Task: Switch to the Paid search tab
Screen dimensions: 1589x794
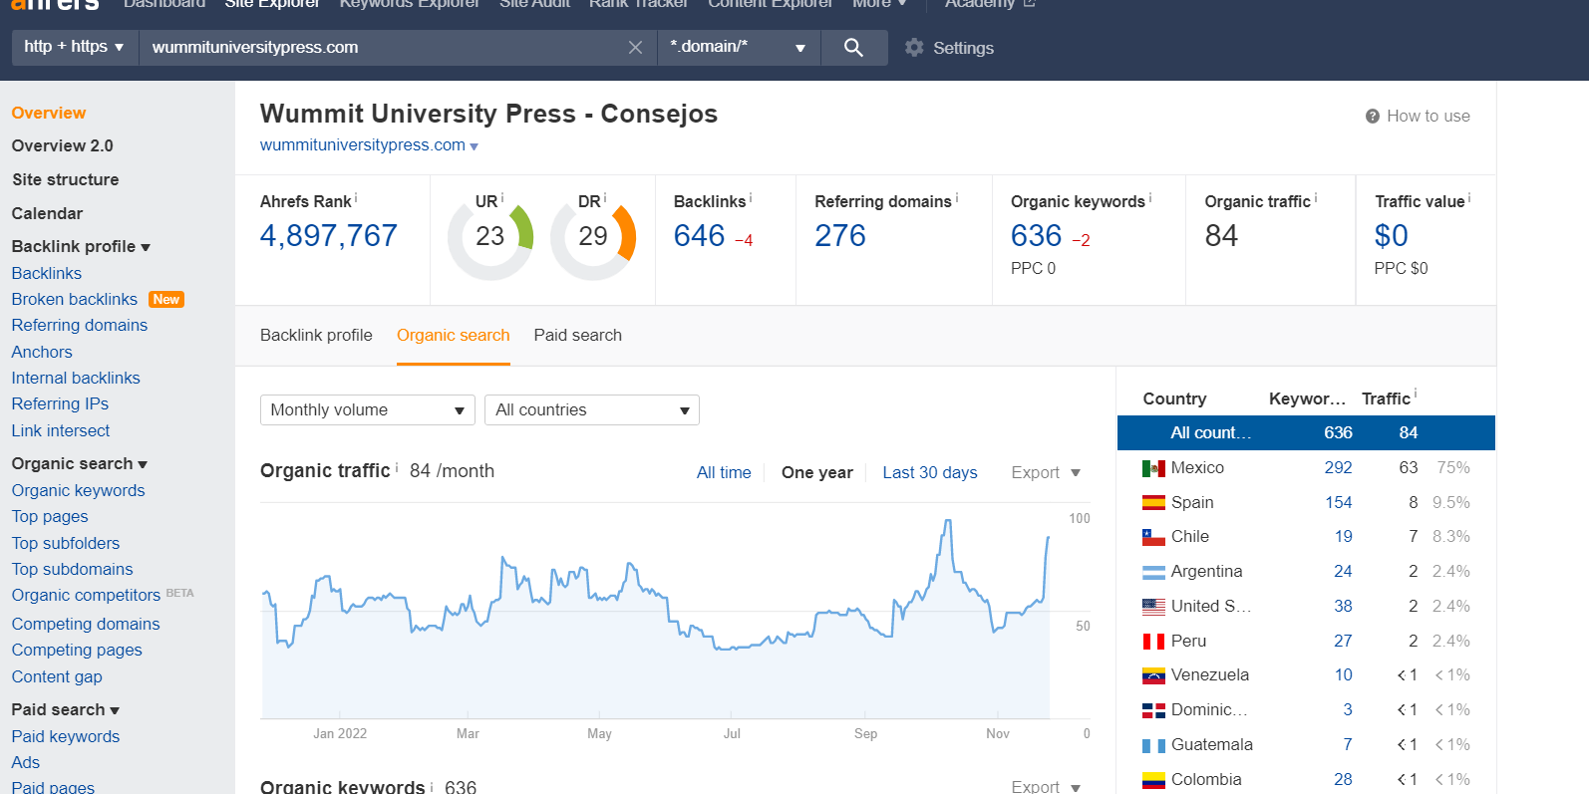Action: (x=578, y=335)
